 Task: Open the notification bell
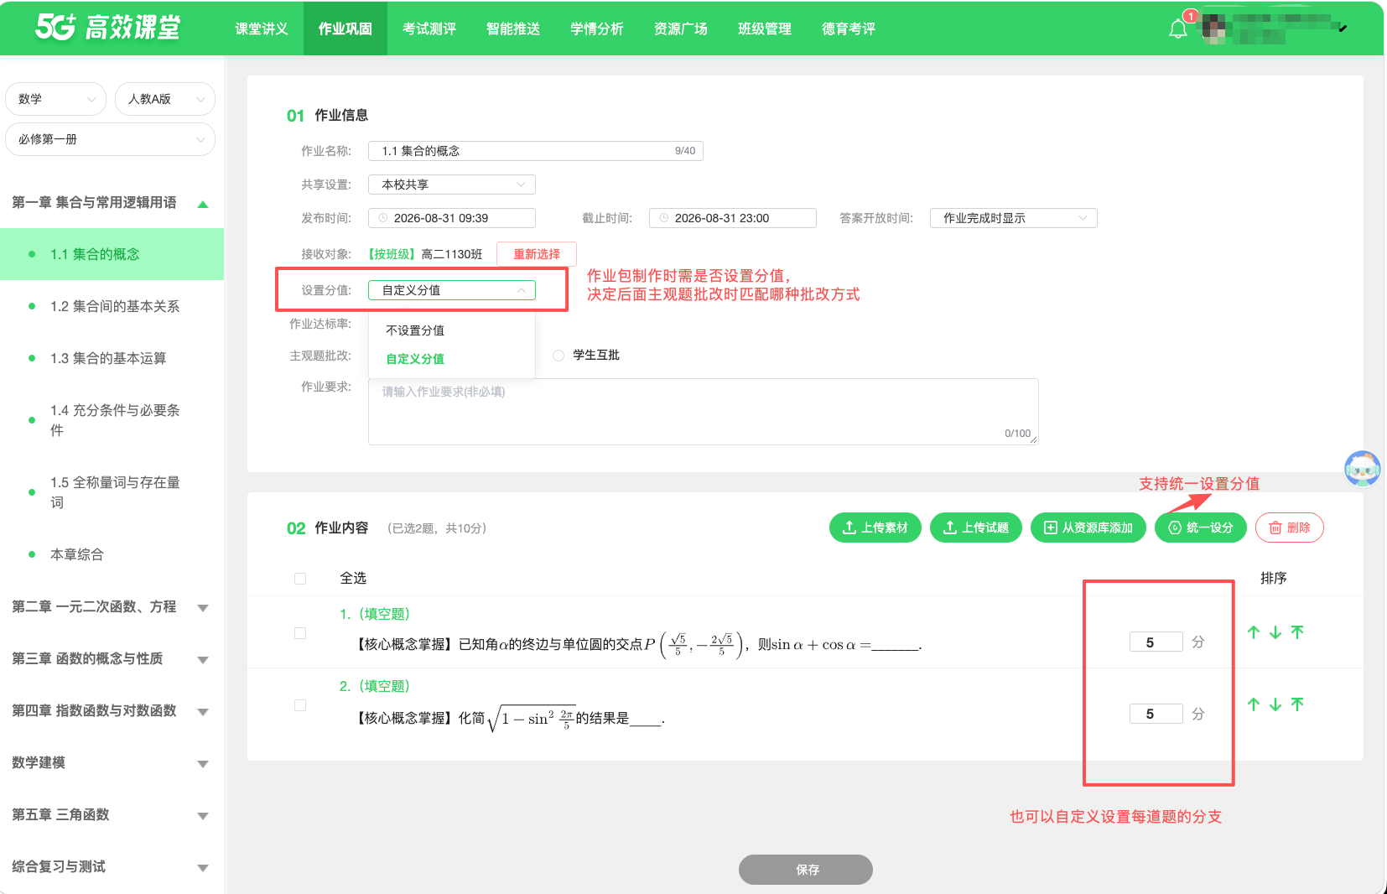pyautogui.click(x=1178, y=29)
